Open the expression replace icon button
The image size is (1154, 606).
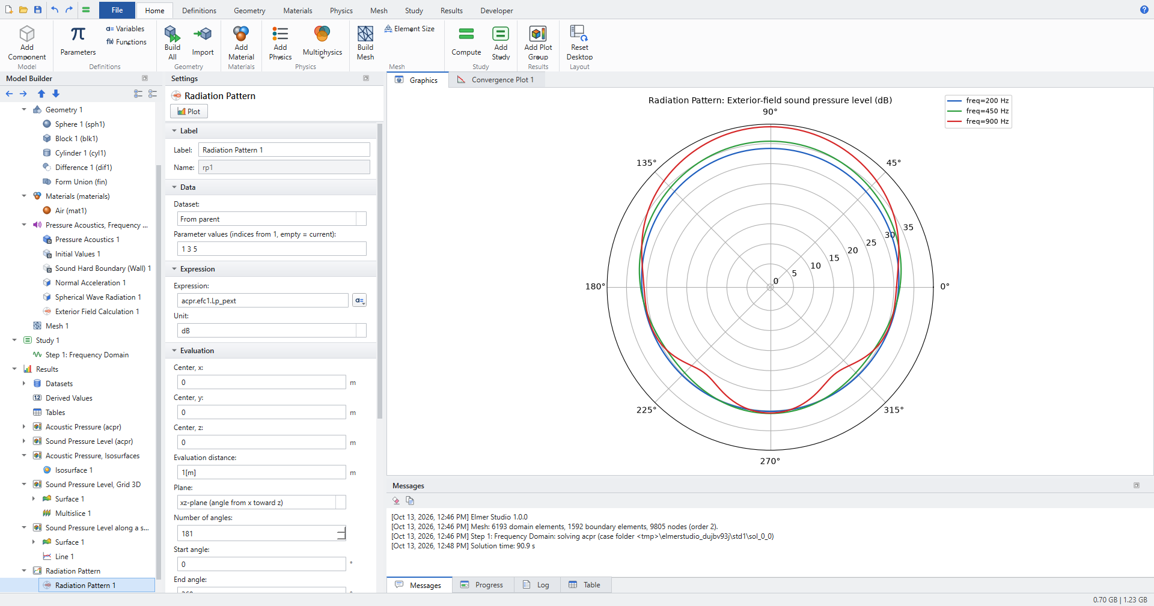(x=359, y=300)
